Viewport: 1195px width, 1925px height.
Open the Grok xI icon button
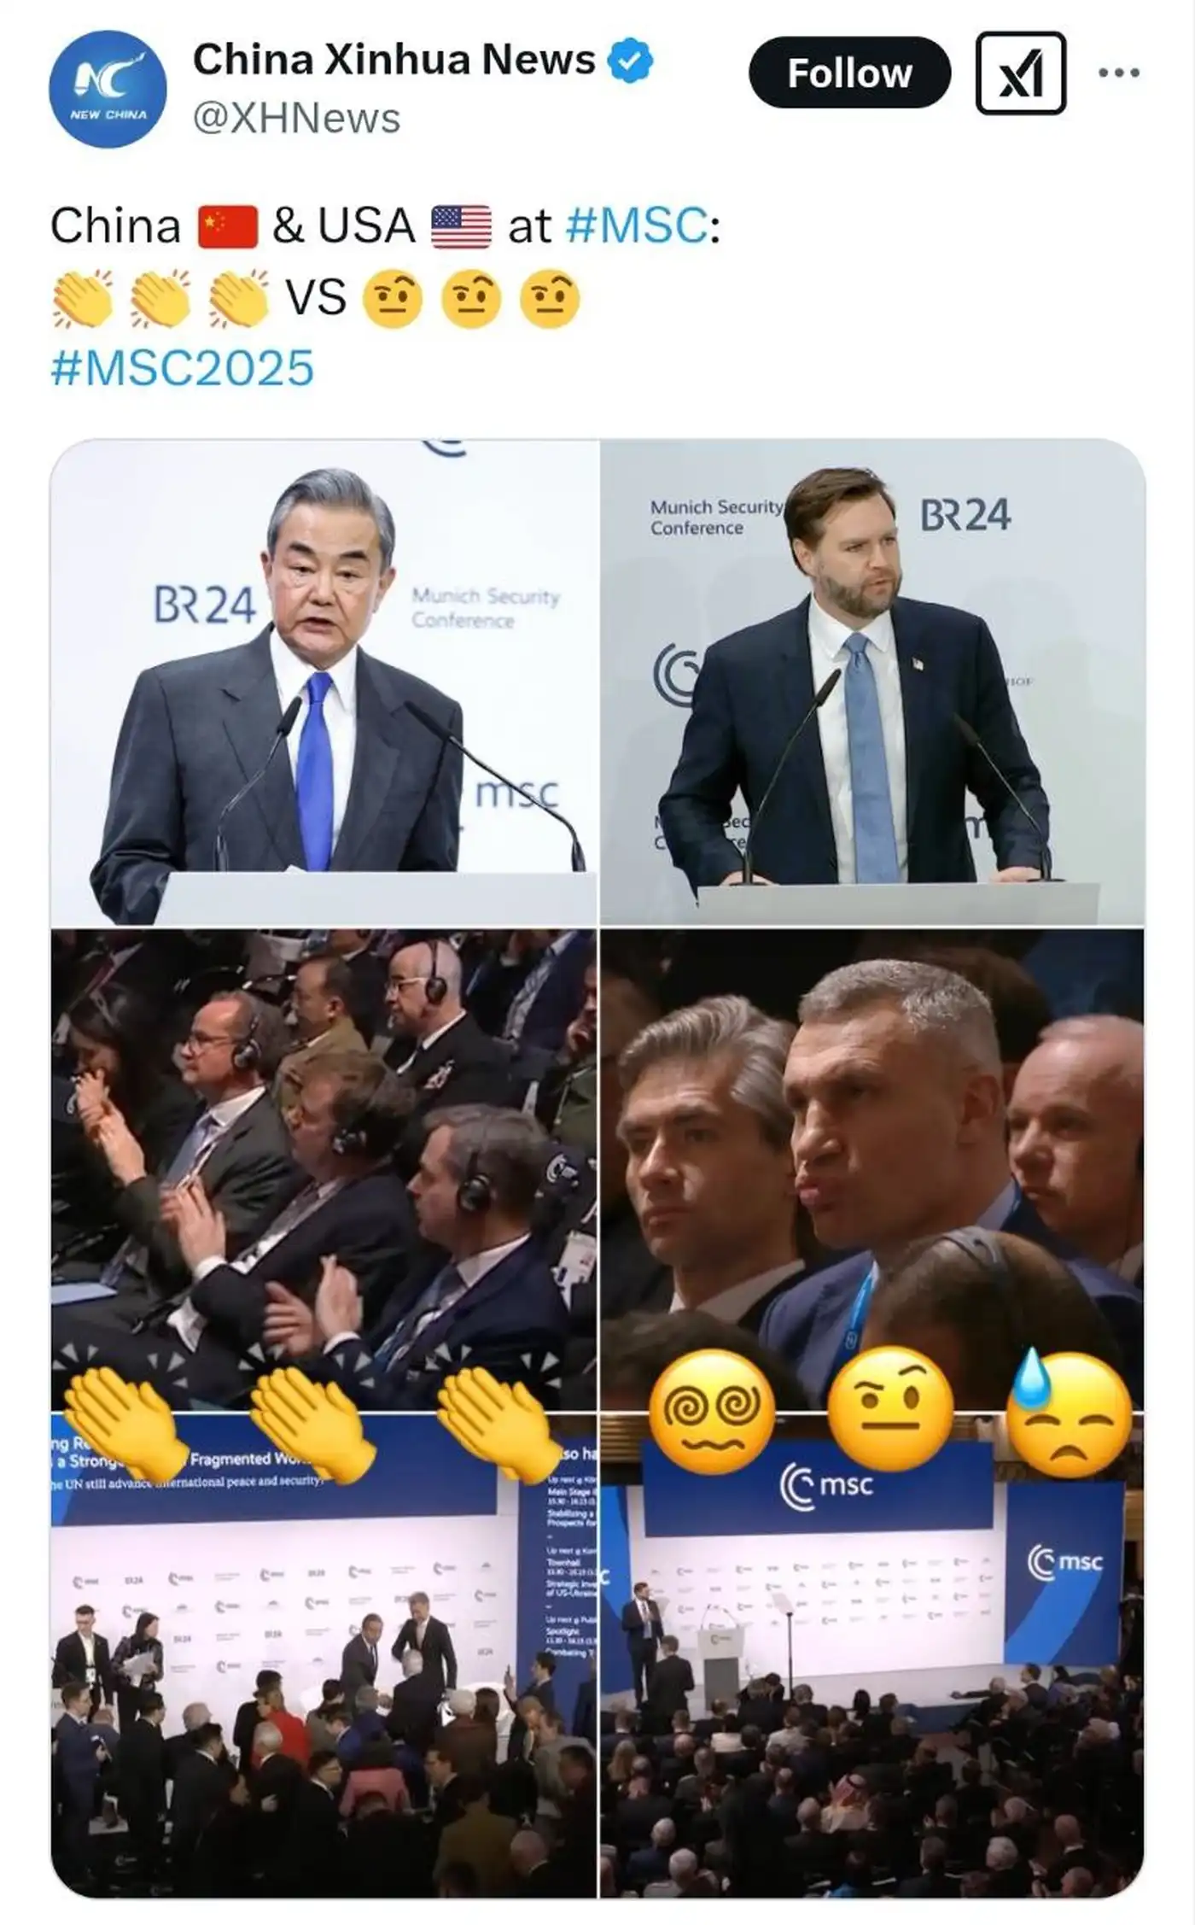coord(1021,73)
